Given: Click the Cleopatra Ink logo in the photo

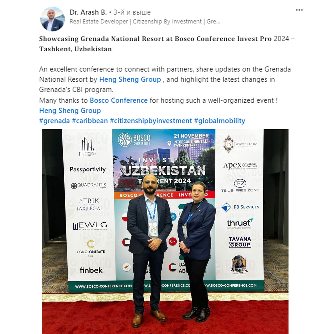Looking at the screenshot, I should coord(239,265).
